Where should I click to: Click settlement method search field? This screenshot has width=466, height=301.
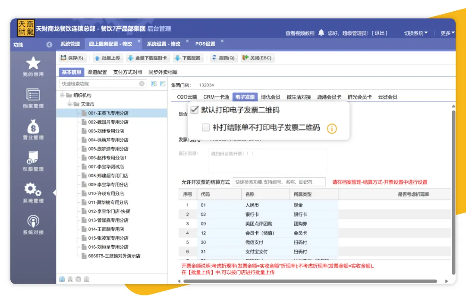click(279, 182)
